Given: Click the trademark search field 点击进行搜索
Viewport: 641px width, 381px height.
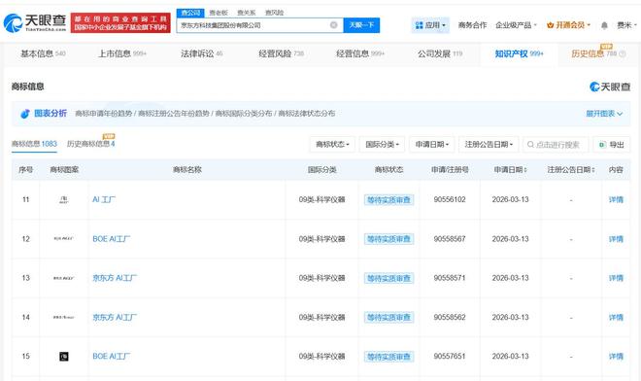Looking at the screenshot, I should 556,145.
